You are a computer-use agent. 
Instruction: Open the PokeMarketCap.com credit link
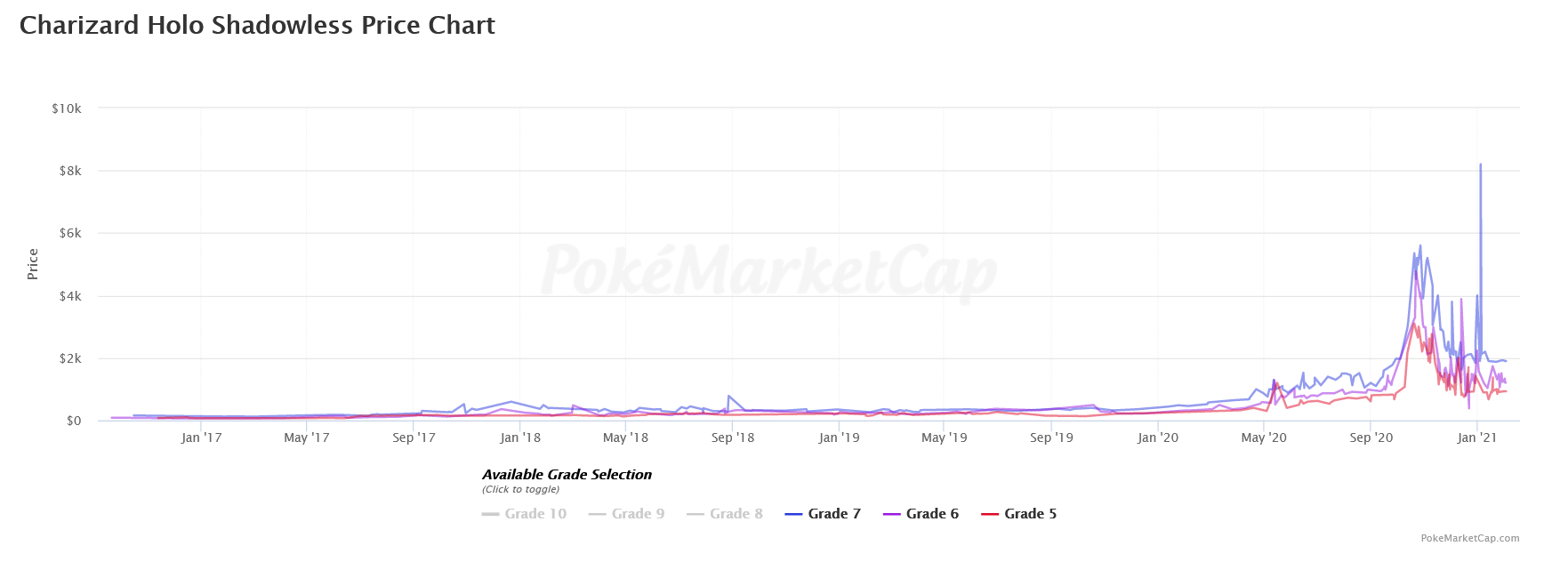point(1469,538)
